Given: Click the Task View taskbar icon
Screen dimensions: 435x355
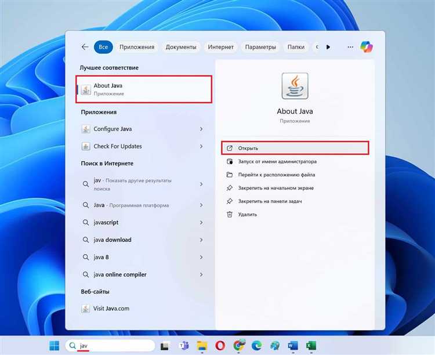Looking at the screenshot, I should 165,346.
